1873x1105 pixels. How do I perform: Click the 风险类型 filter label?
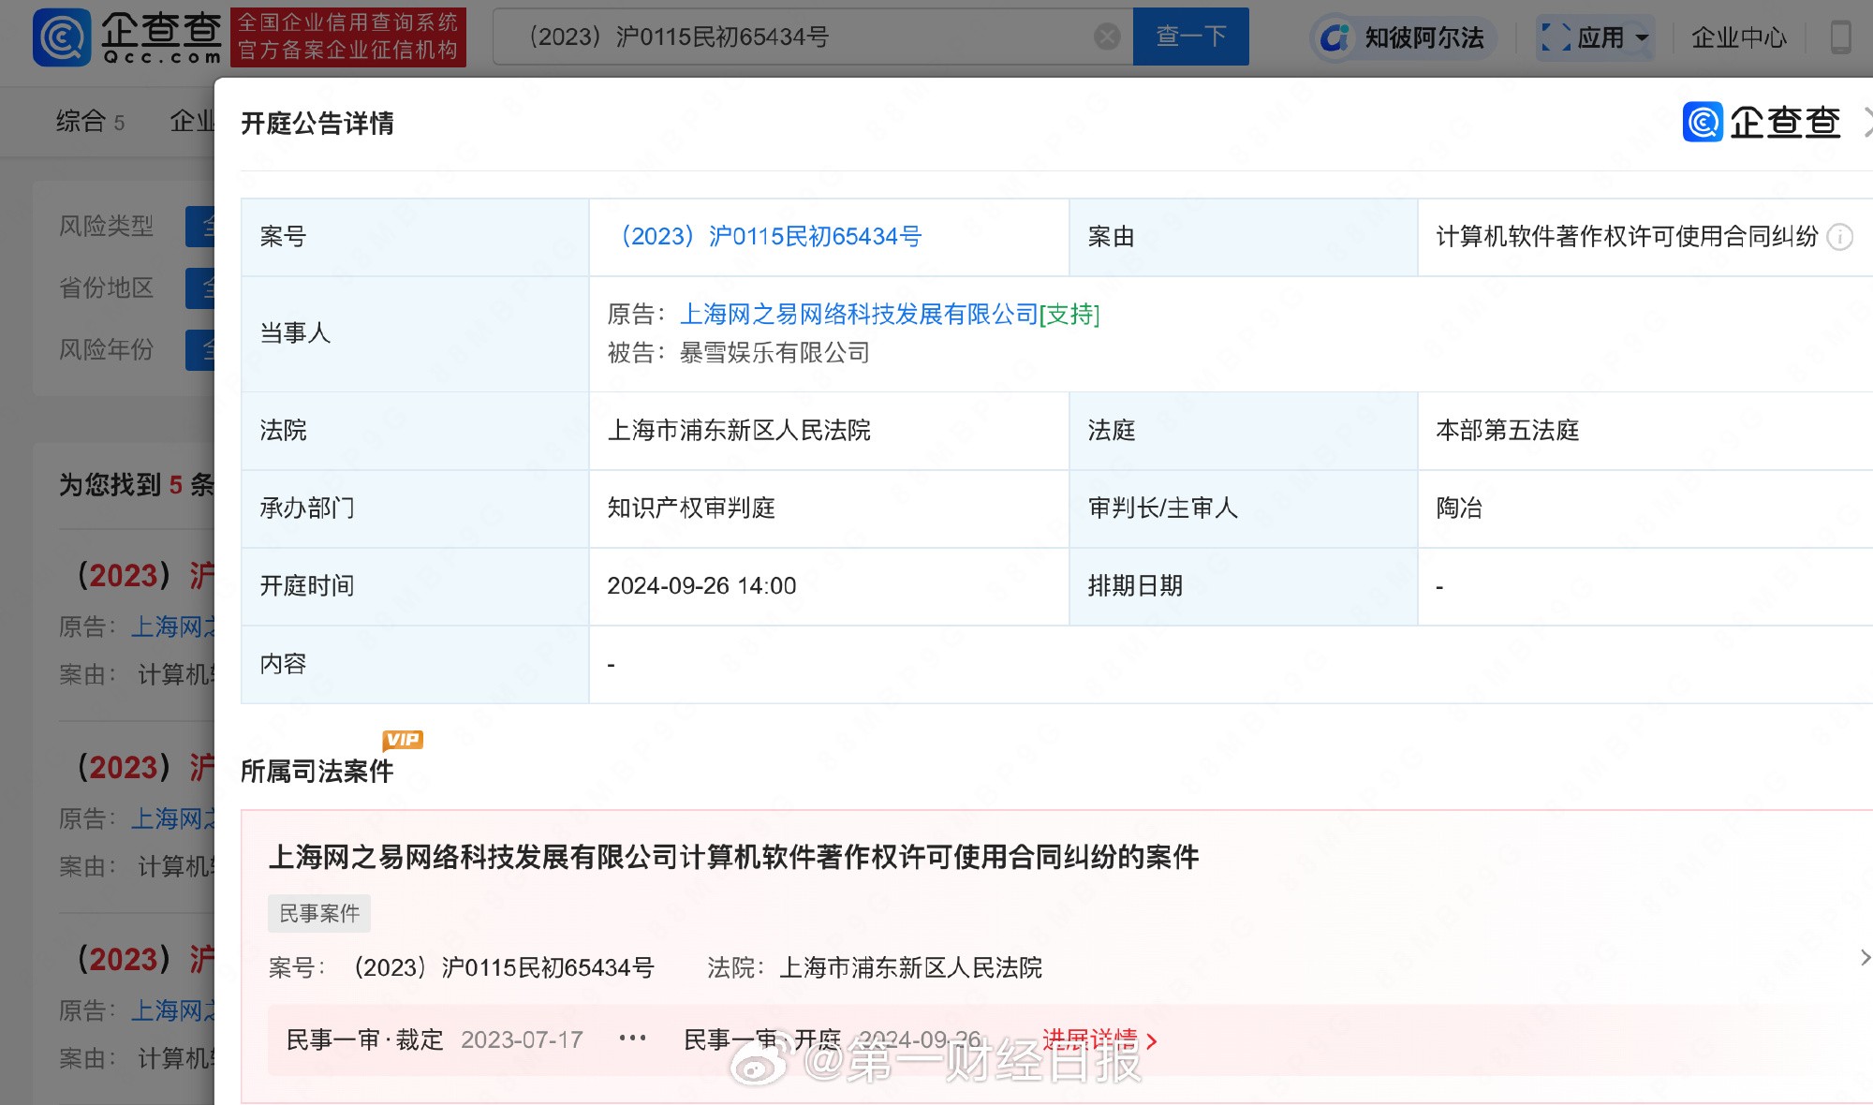click(106, 226)
